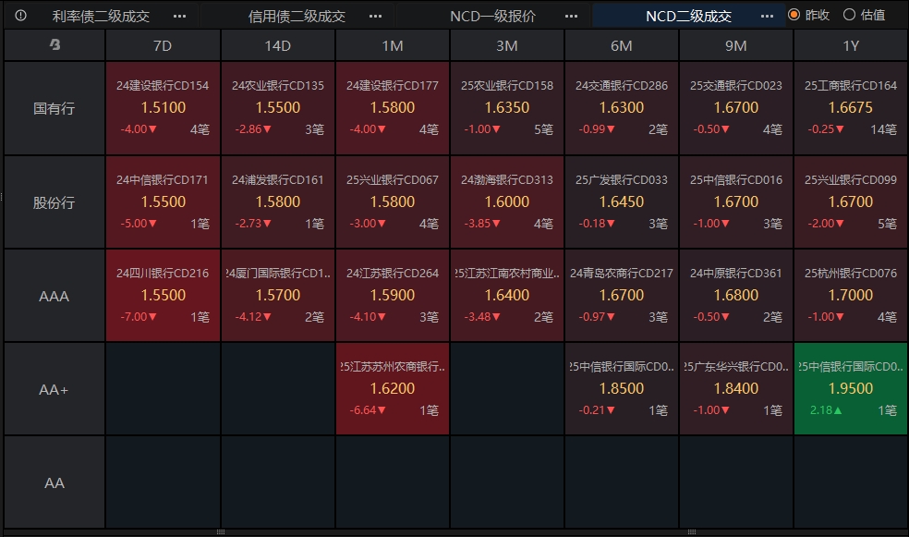Image resolution: width=909 pixels, height=537 pixels.
Task: Select the 股份行 row label
Action: tap(54, 202)
